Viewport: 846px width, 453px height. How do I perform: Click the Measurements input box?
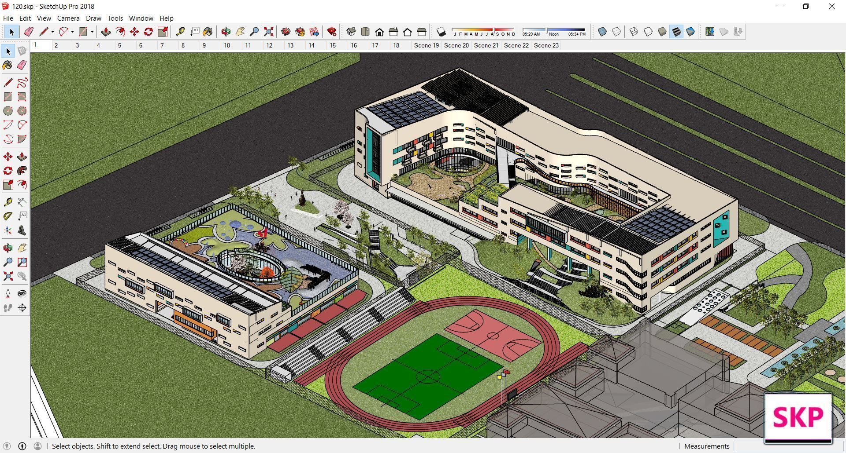pyautogui.click(x=788, y=446)
